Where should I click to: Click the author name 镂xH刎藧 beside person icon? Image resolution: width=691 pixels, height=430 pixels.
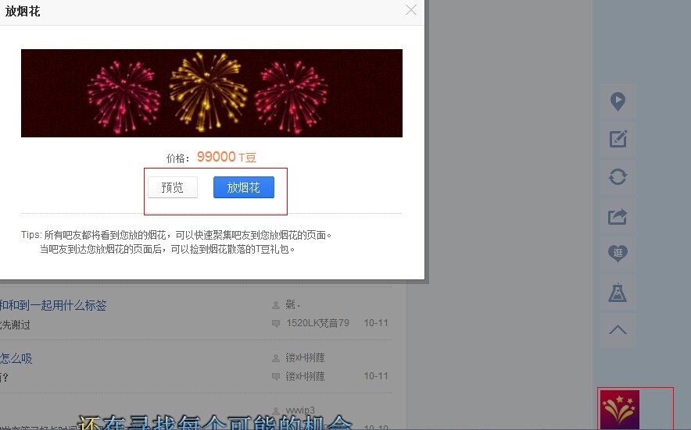(305, 358)
